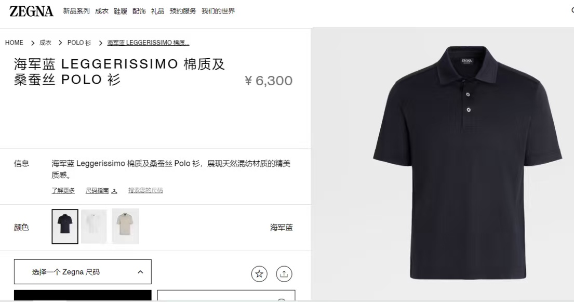Image resolution: width=574 pixels, height=302 pixels.
Task: Click the hanger icon beside 尺码指南
Action: (114, 191)
